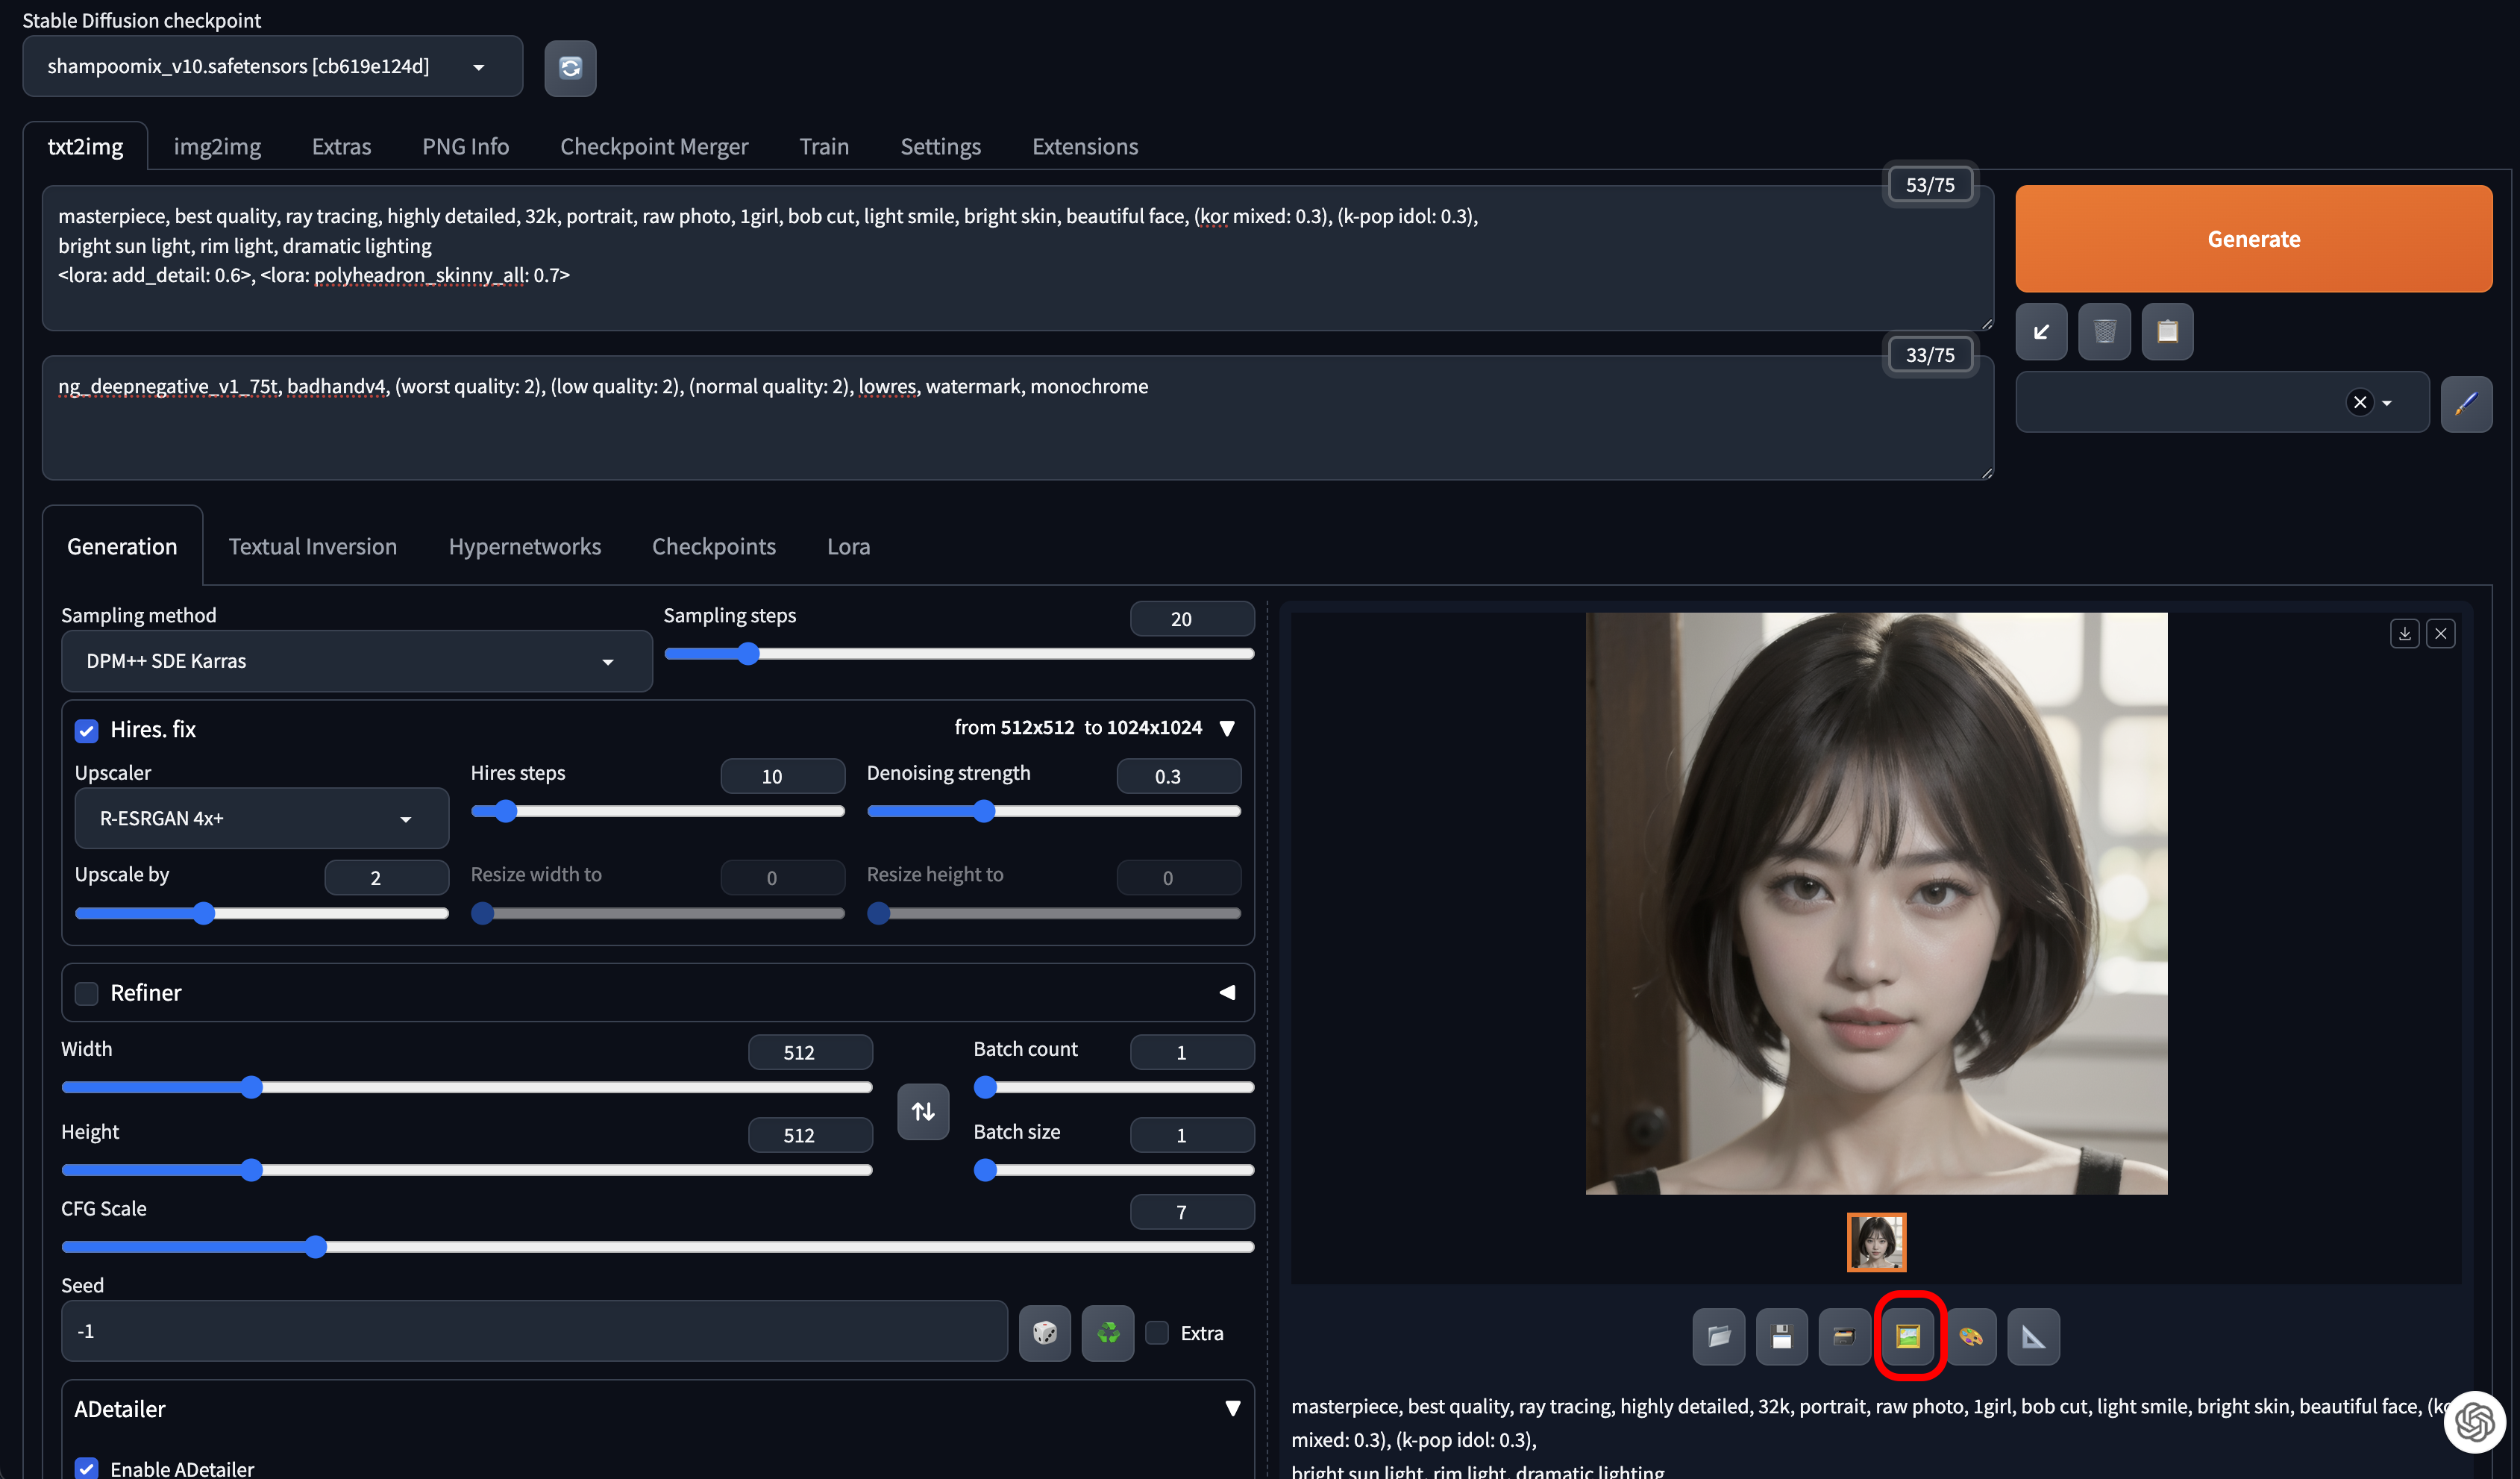Open the output folder icon below image
The width and height of the screenshot is (2520, 1479).
tap(1718, 1337)
